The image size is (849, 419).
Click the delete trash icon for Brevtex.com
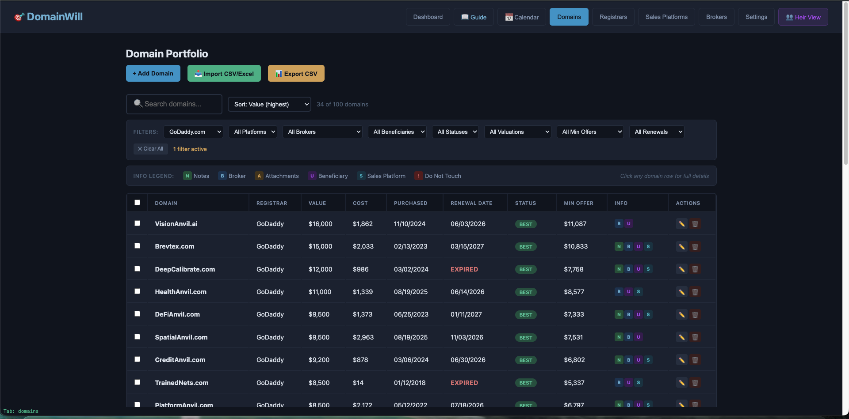(695, 246)
